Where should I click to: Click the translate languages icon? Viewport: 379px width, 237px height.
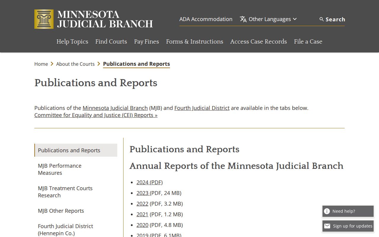pyautogui.click(x=243, y=19)
